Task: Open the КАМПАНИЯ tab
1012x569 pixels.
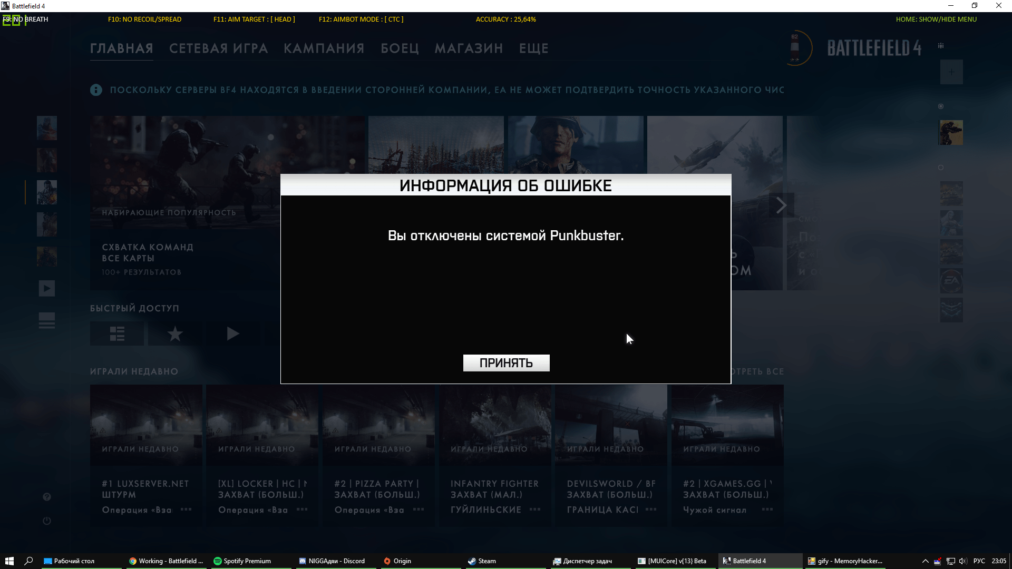Action: (x=324, y=48)
